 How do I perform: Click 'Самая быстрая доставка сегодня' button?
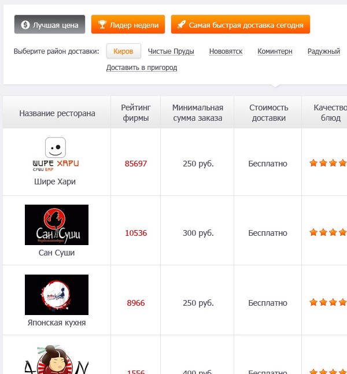click(241, 24)
